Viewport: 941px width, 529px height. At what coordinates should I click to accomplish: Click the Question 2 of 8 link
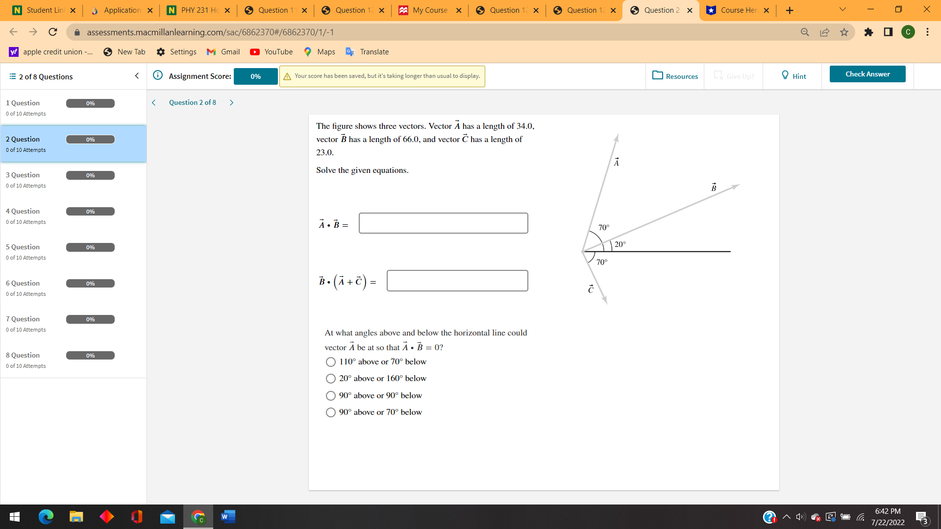tap(192, 102)
